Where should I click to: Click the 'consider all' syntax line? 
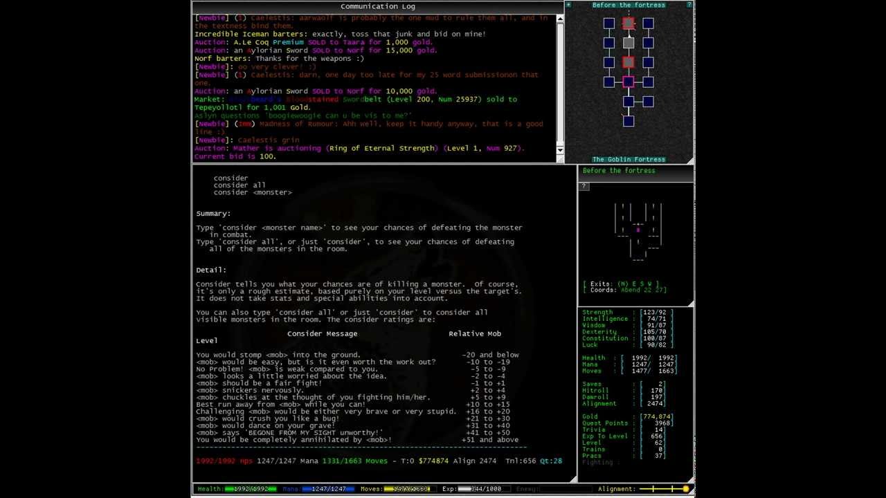point(239,185)
